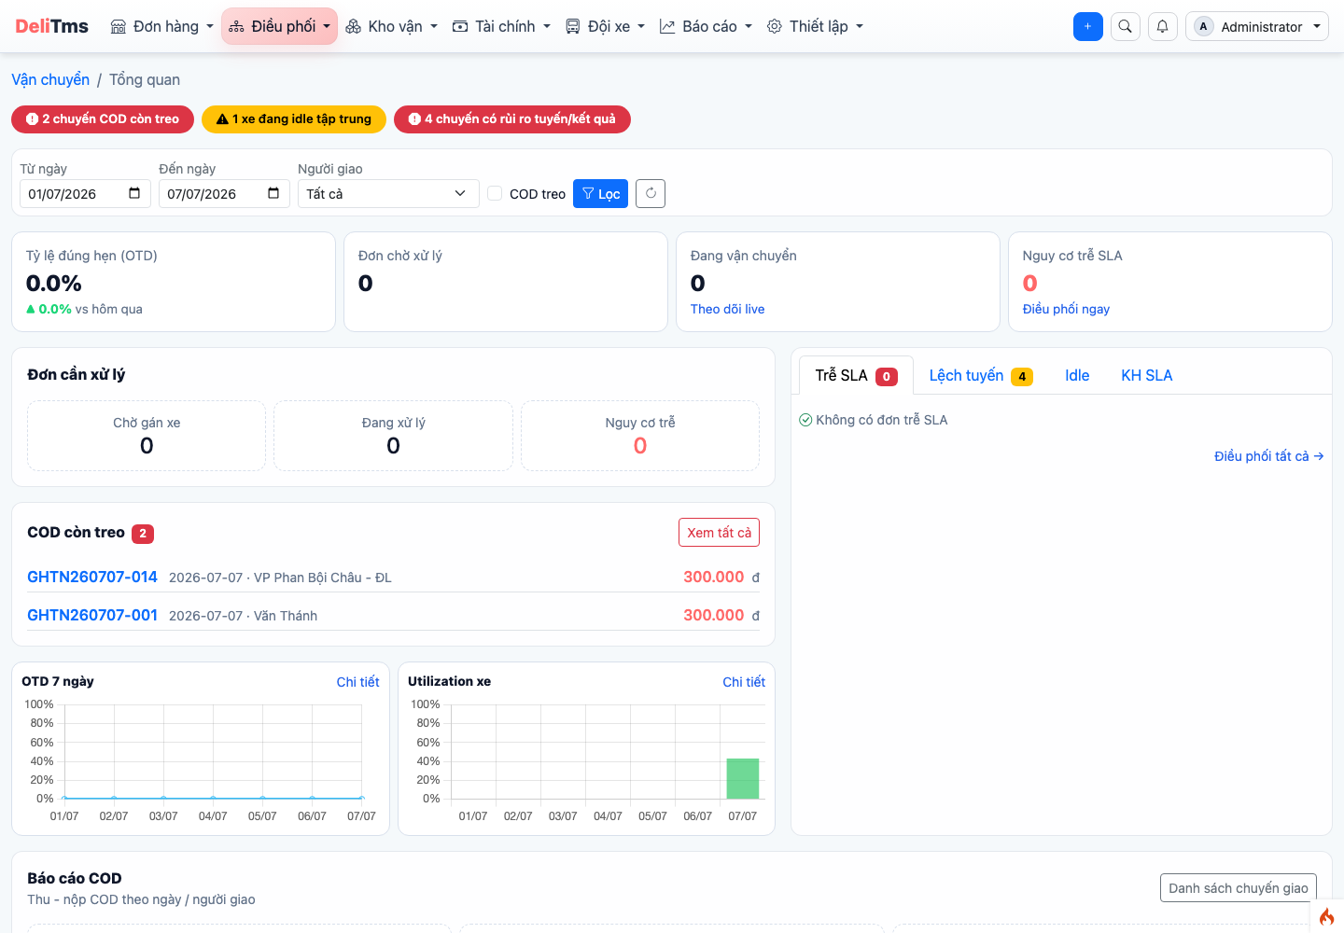The height and width of the screenshot is (933, 1344).
Task: Expand the Kho vận menu
Action: [391, 26]
